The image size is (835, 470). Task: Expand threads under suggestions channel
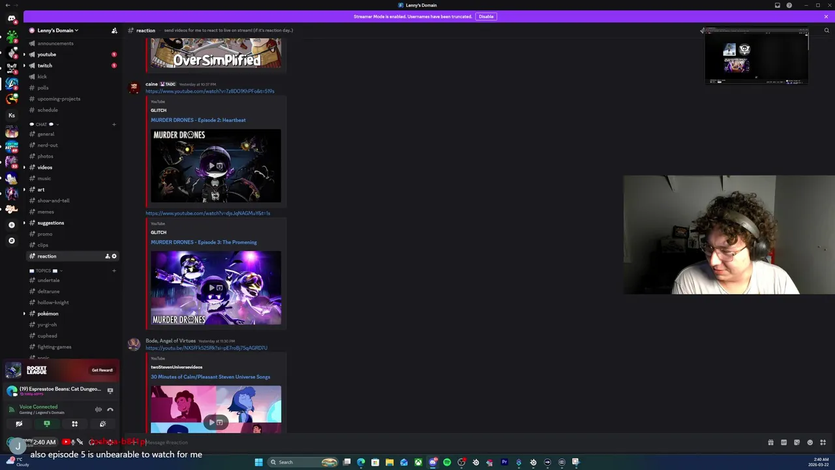point(24,223)
